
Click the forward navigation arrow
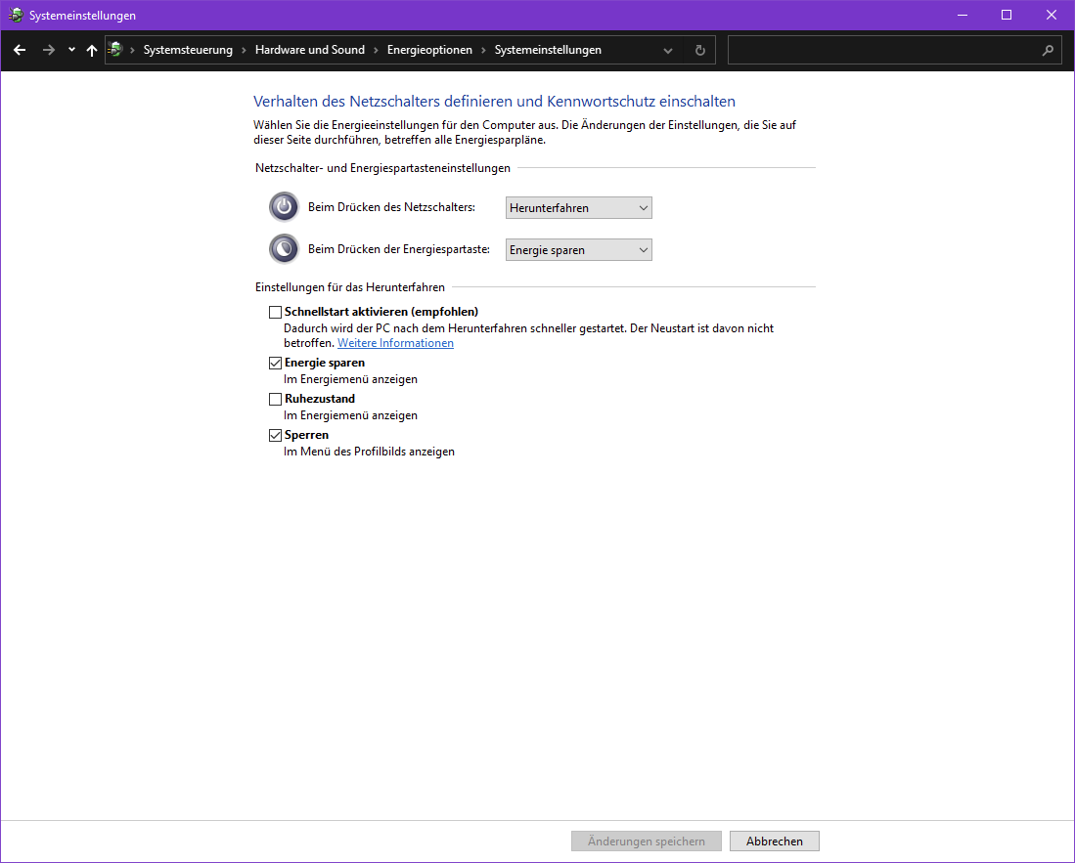pyautogui.click(x=48, y=50)
